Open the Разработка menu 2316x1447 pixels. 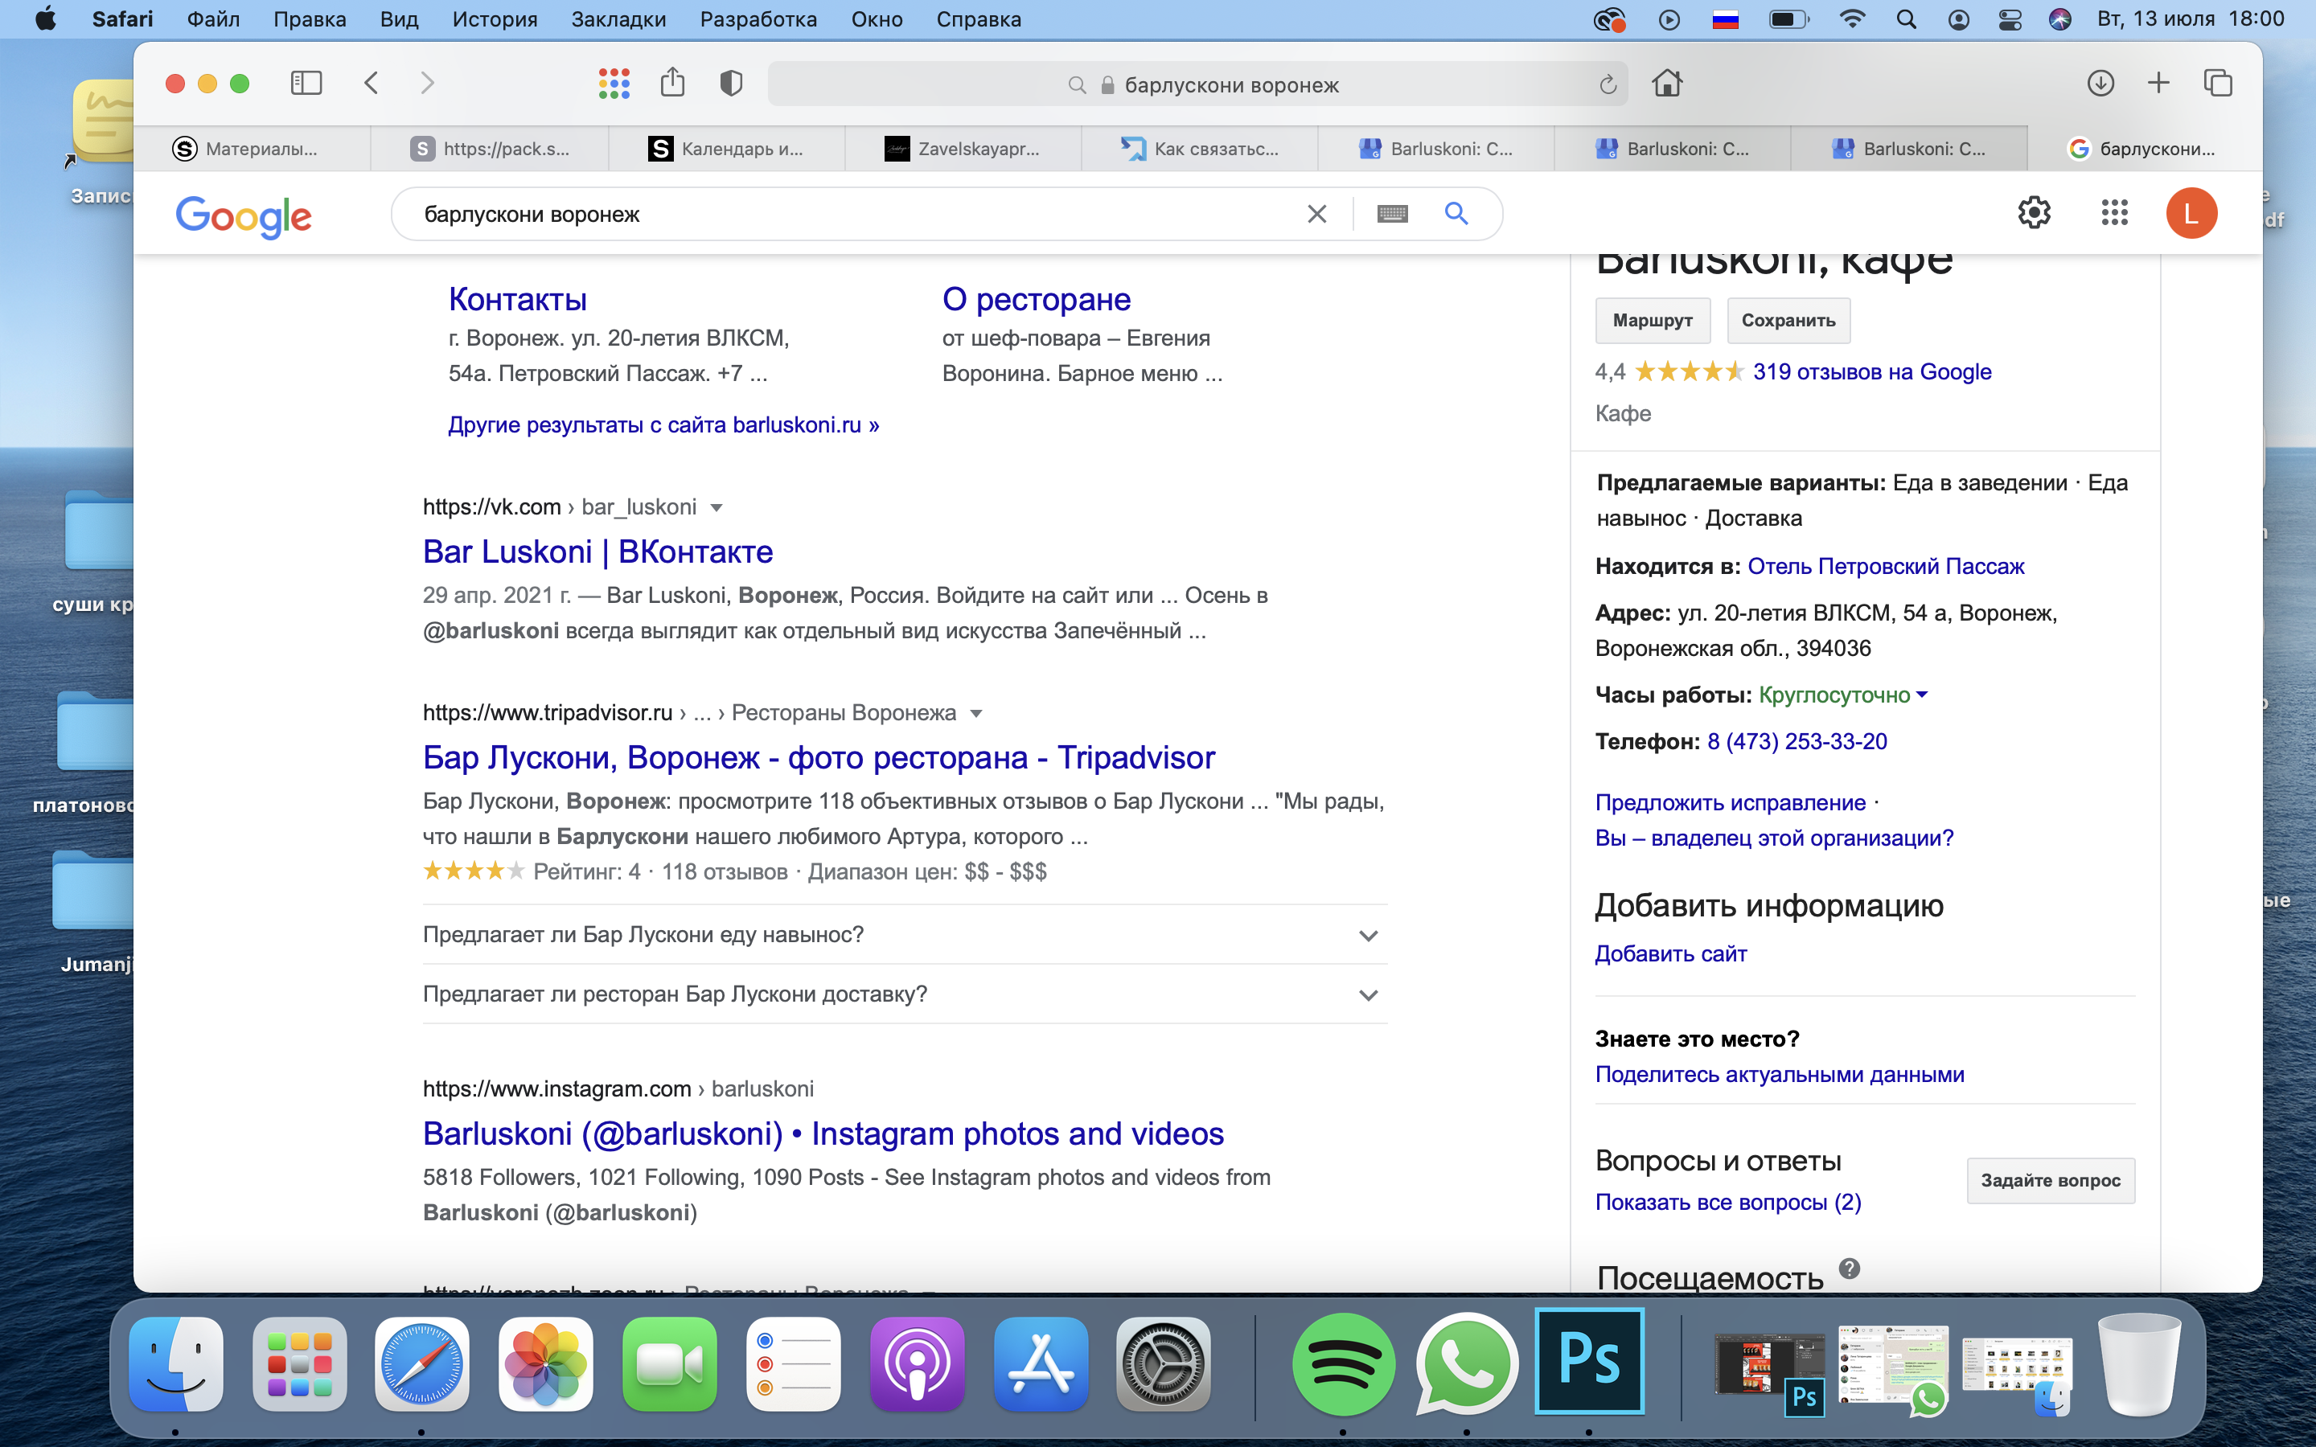coord(758,19)
